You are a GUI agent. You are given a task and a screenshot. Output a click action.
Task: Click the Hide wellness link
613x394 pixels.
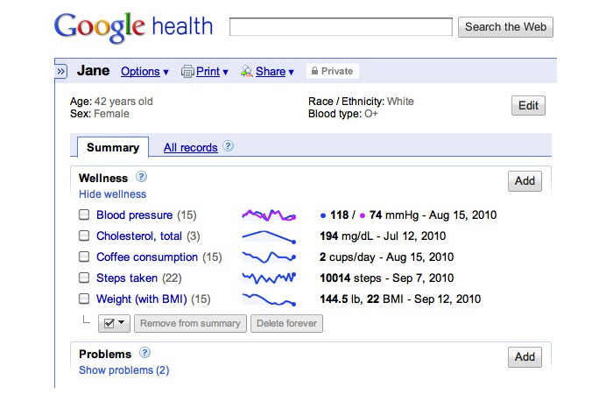tap(112, 194)
